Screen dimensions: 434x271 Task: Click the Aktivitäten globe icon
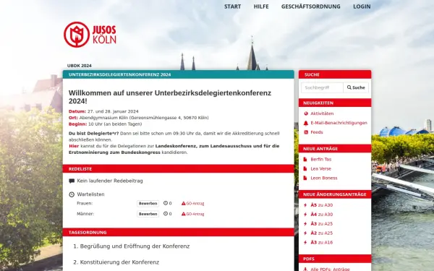click(305, 113)
